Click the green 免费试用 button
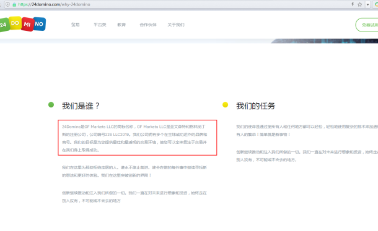 pos(367,25)
